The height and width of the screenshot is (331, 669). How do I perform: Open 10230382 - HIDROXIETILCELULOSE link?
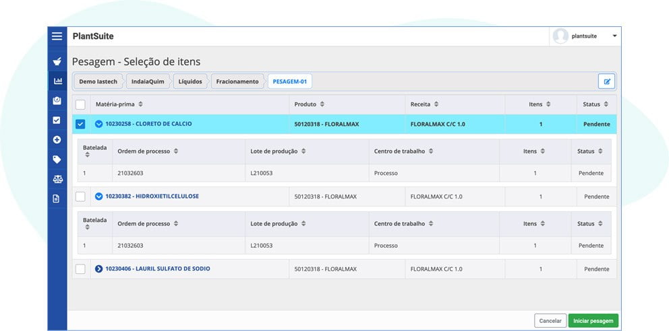click(x=152, y=196)
